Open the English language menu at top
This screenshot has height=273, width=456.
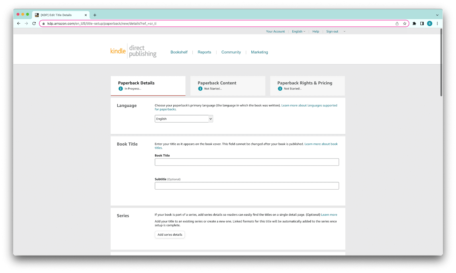pos(298,32)
